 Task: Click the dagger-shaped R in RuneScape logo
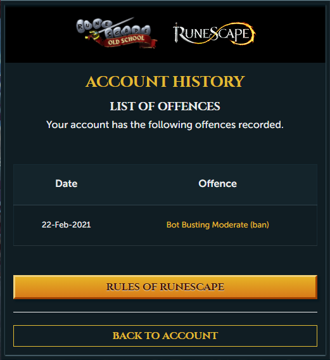tap(179, 33)
